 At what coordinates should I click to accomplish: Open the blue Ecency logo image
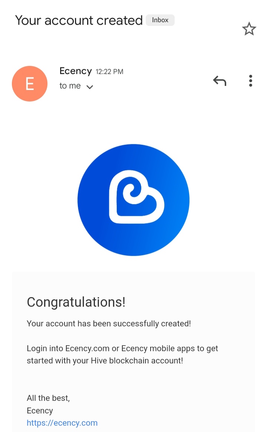(x=133, y=200)
